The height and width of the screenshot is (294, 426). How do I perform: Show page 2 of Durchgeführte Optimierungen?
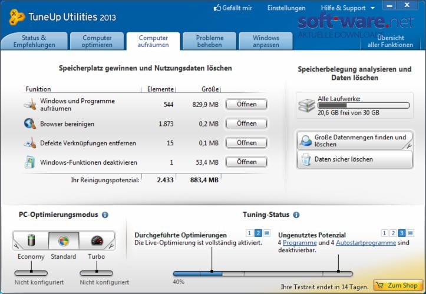(258, 233)
